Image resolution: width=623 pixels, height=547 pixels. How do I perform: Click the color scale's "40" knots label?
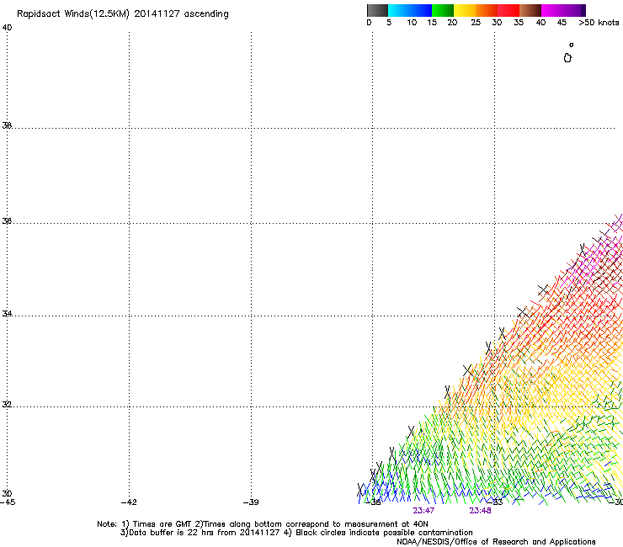pyautogui.click(x=540, y=23)
